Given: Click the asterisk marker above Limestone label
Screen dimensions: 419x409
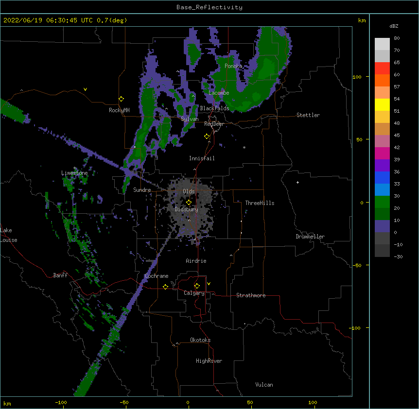Looking at the screenshot, I should click(74, 168).
